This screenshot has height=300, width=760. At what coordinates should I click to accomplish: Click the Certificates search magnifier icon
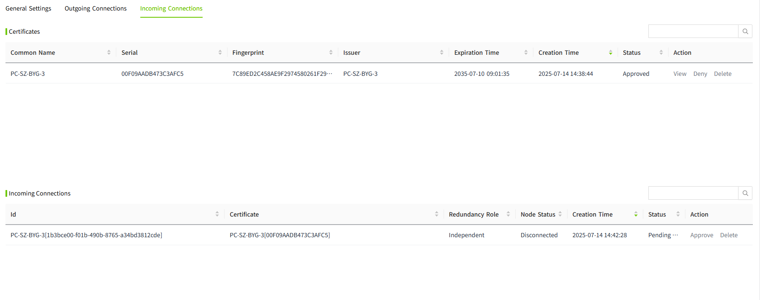745,32
